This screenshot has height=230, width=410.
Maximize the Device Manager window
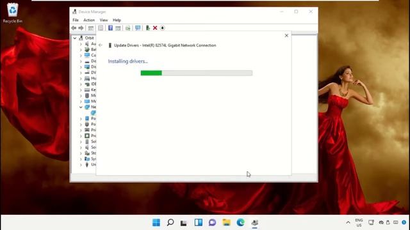296,11
